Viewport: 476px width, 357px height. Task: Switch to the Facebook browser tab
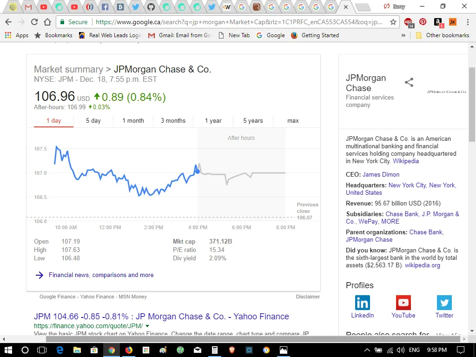pyautogui.click(x=105, y=7)
